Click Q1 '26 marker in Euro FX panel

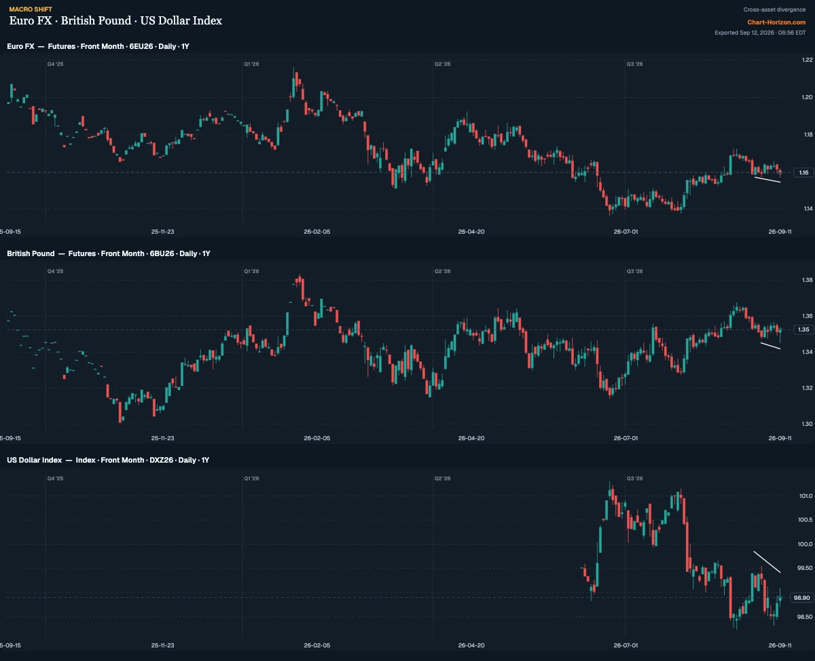pos(251,64)
